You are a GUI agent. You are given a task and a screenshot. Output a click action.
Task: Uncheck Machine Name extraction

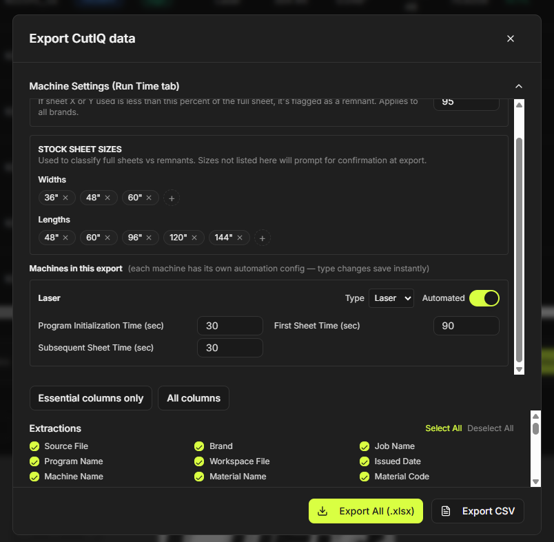click(x=34, y=477)
